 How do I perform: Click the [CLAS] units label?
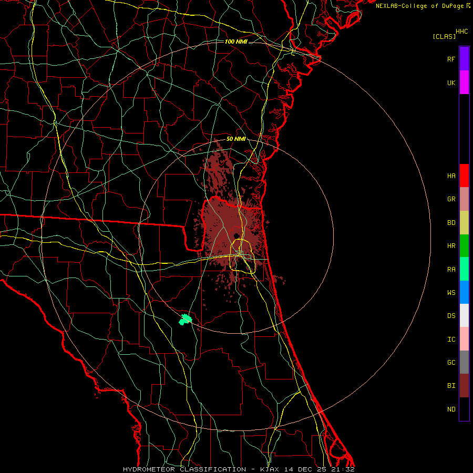pos(444,36)
